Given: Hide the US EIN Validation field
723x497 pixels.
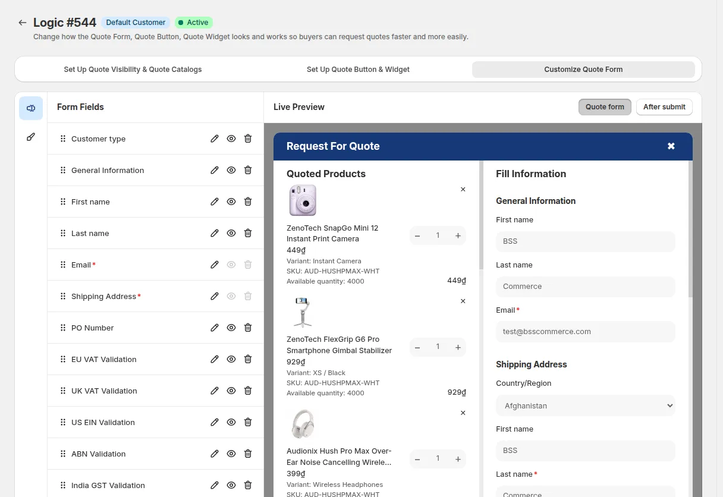Looking at the screenshot, I should pos(231,422).
